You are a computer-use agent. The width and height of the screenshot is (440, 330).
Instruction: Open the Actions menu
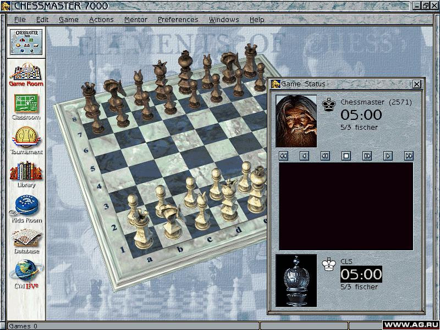pyautogui.click(x=101, y=20)
